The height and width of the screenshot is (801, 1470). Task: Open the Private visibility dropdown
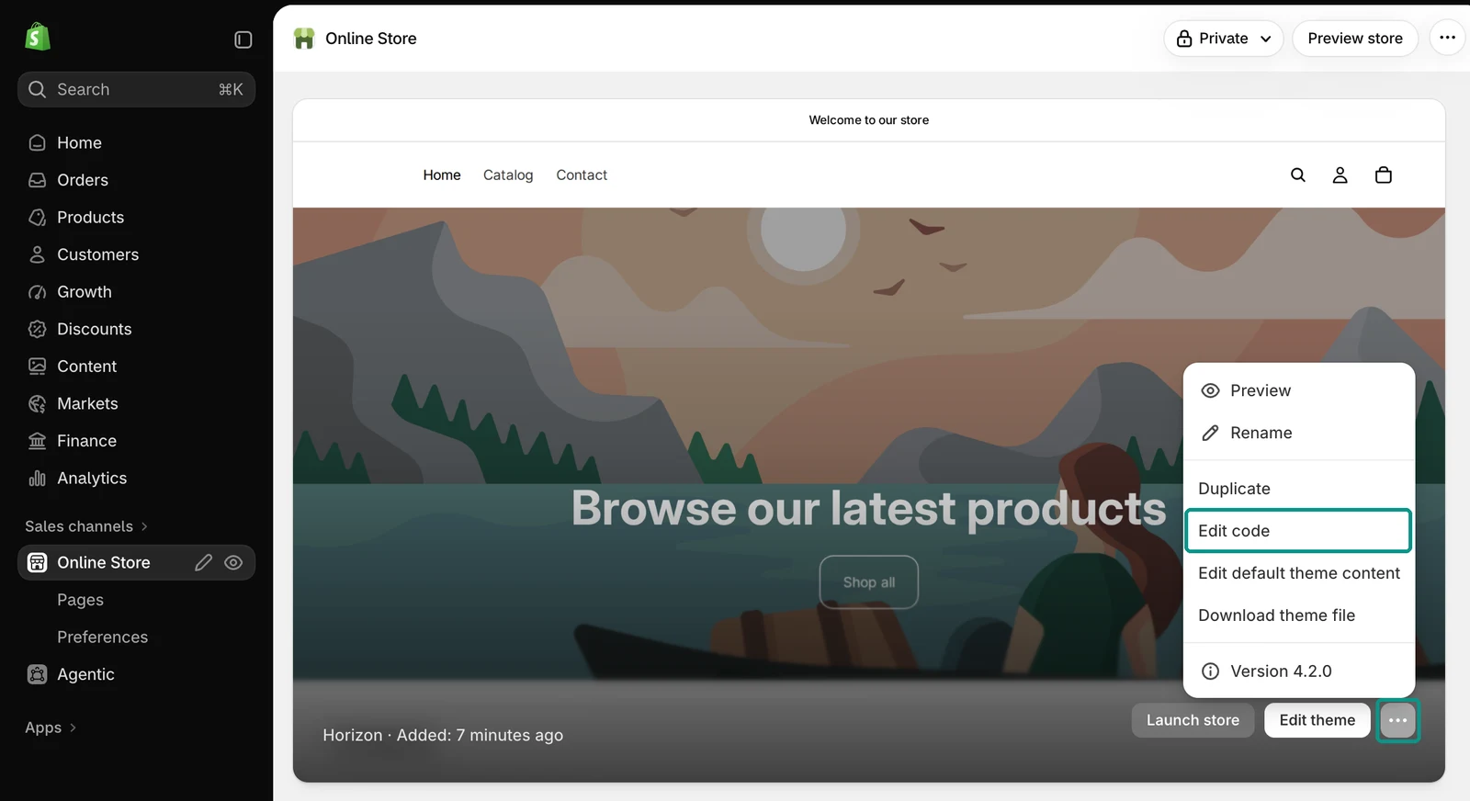1224,39
